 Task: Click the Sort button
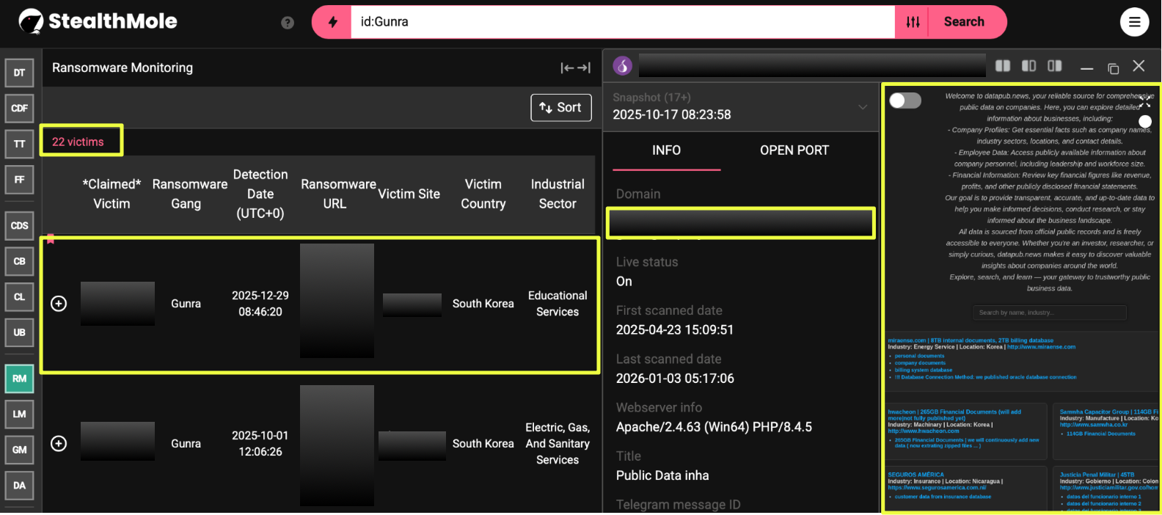(x=561, y=108)
